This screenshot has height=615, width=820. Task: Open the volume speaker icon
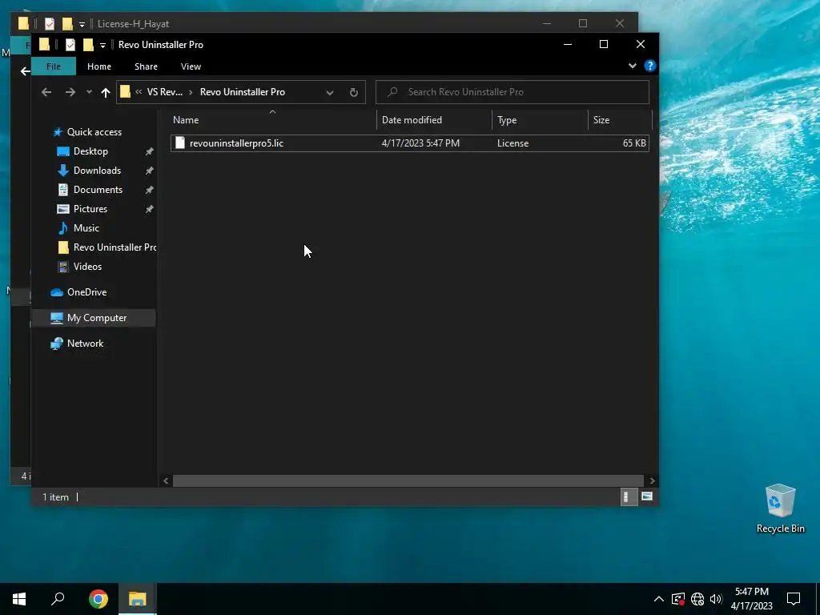tap(716, 599)
